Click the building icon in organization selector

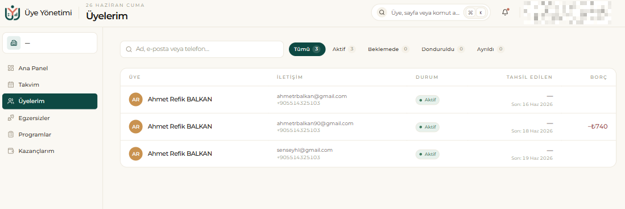[x=14, y=43]
